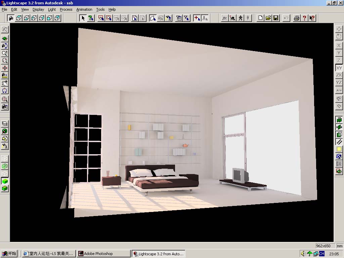Toggle the ZX plane constraint
This screenshot has height=258, width=344.
[x=339, y=75]
